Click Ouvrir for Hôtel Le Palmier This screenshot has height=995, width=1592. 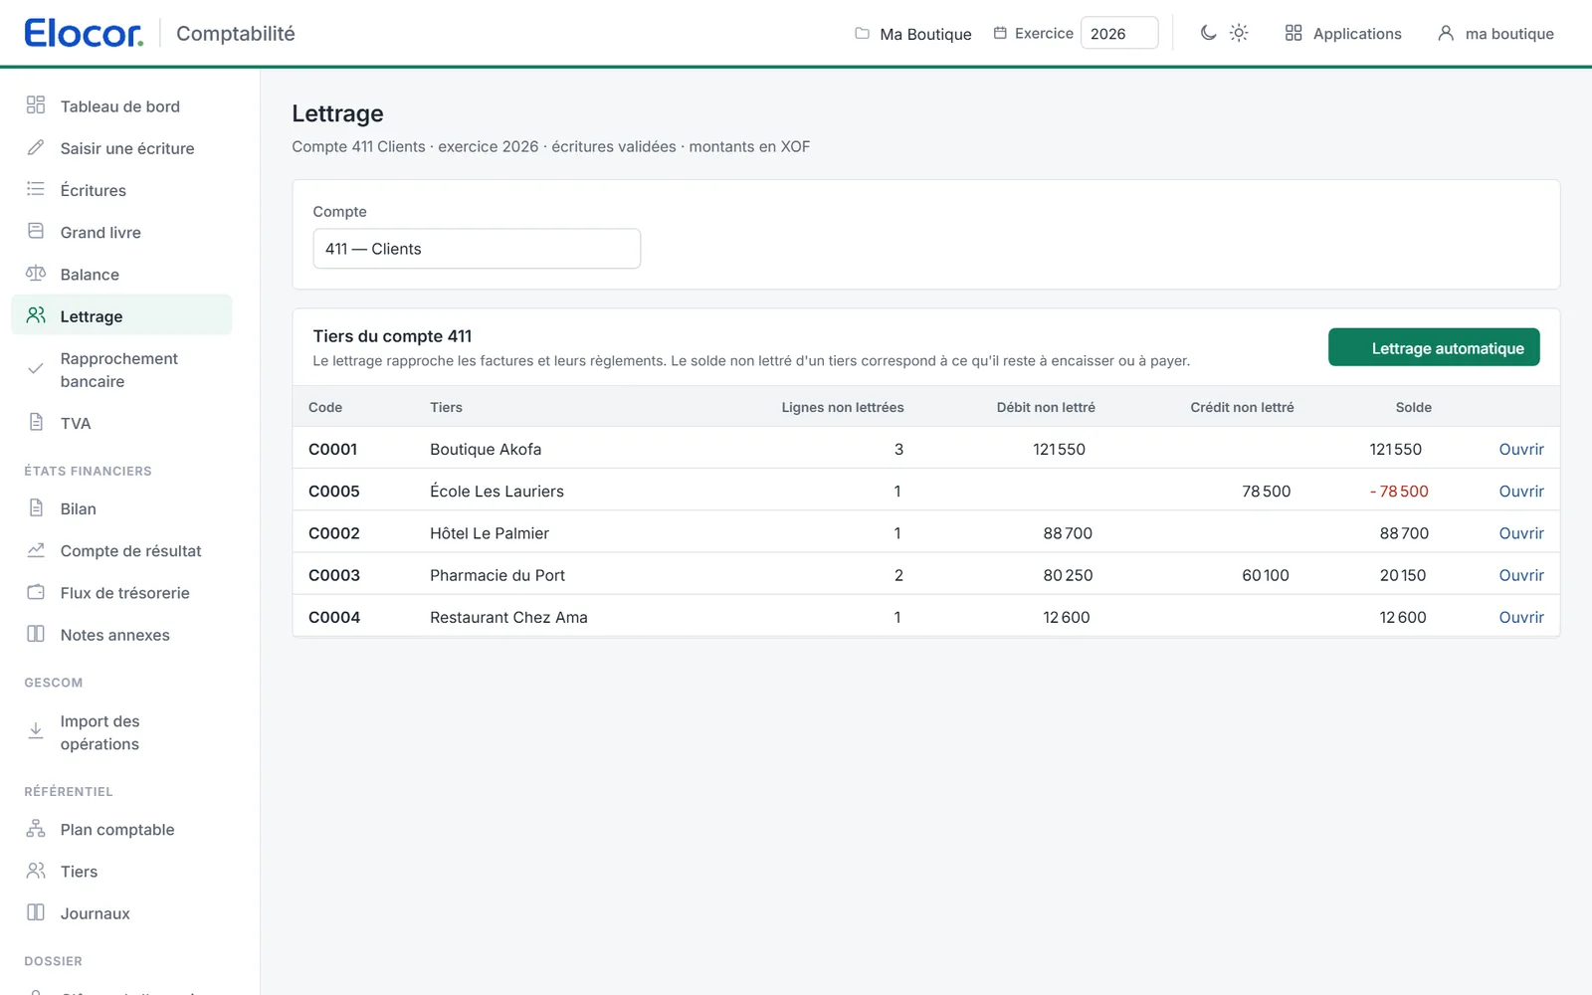[x=1521, y=532]
